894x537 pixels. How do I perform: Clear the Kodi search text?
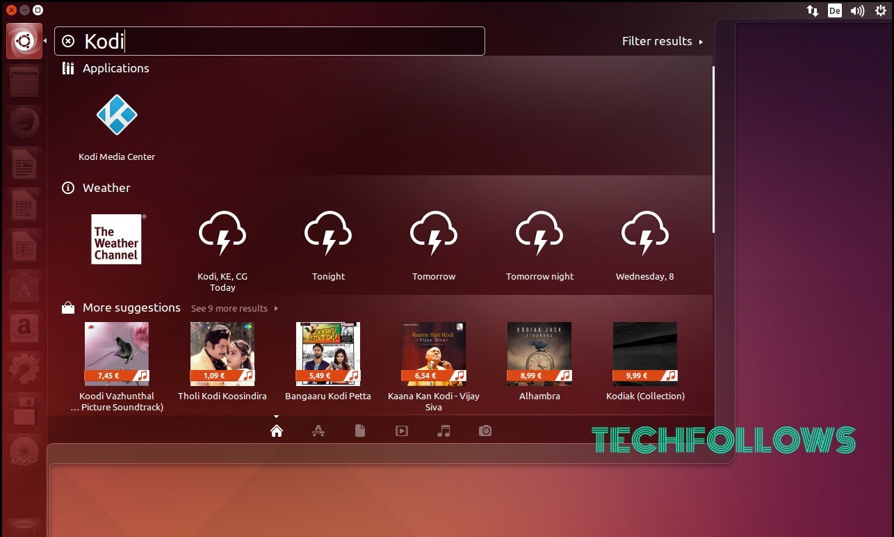tap(68, 41)
